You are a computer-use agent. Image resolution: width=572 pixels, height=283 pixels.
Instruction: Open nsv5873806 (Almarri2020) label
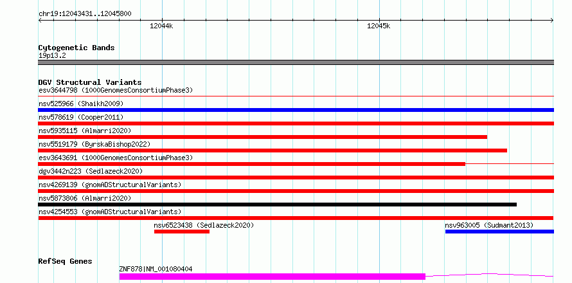85,198
